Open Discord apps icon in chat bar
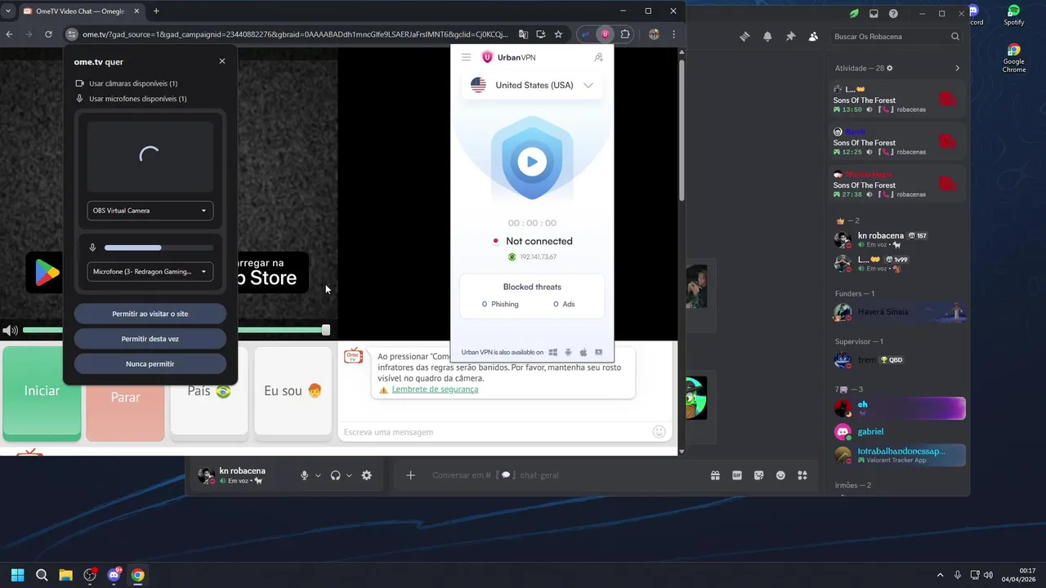This screenshot has height=588, width=1046. (802, 475)
